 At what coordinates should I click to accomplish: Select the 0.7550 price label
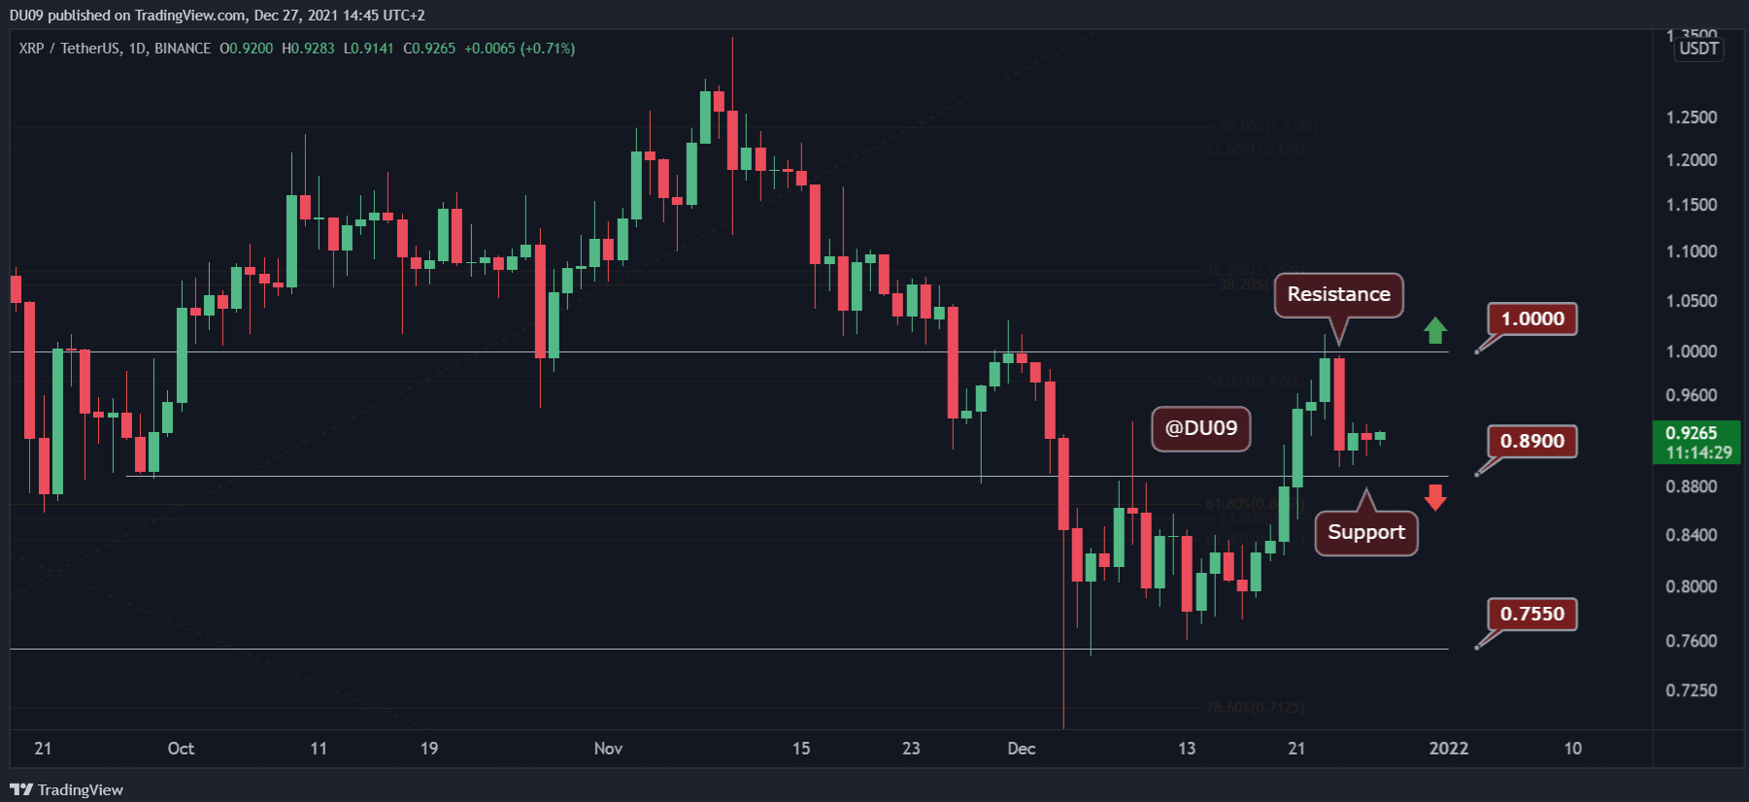point(1531,614)
